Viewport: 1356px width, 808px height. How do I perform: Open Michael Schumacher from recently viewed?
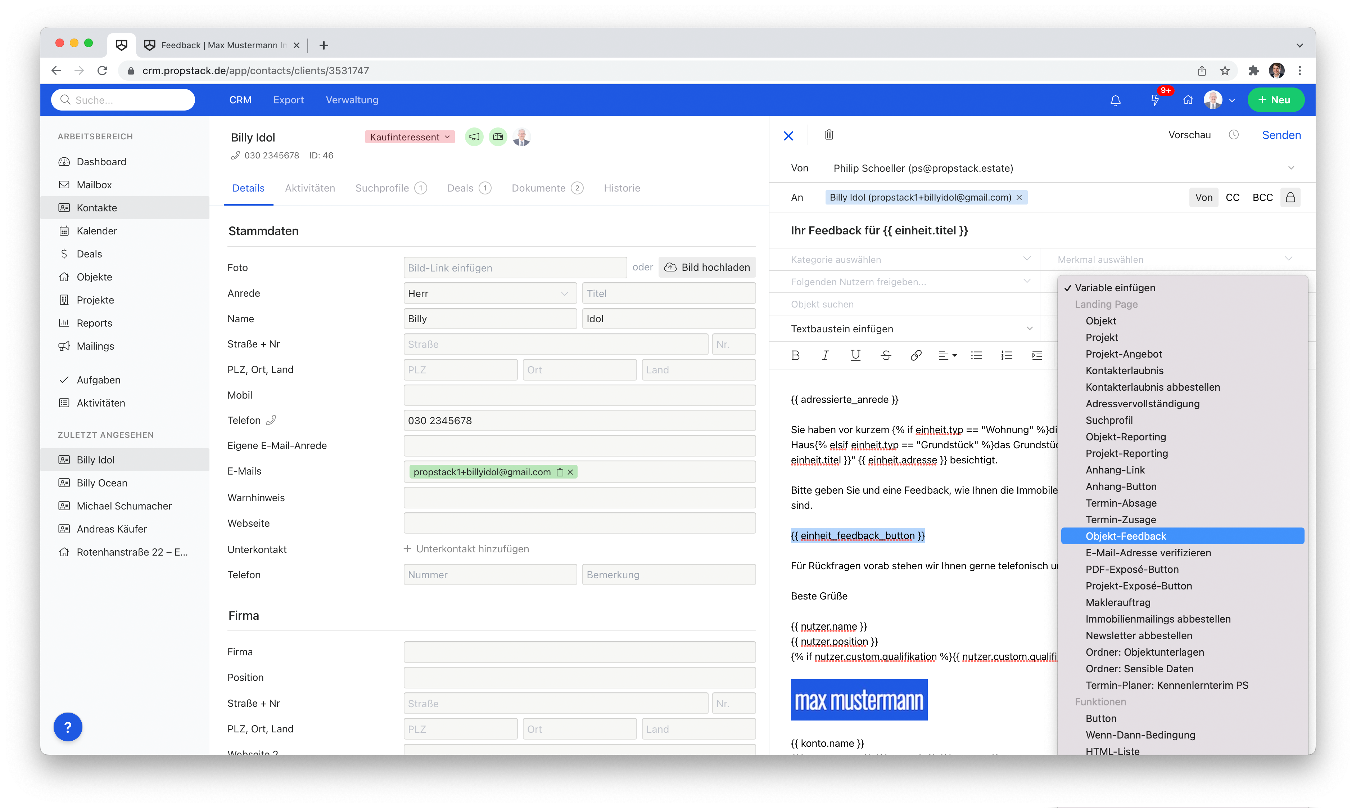coord(124,506)
